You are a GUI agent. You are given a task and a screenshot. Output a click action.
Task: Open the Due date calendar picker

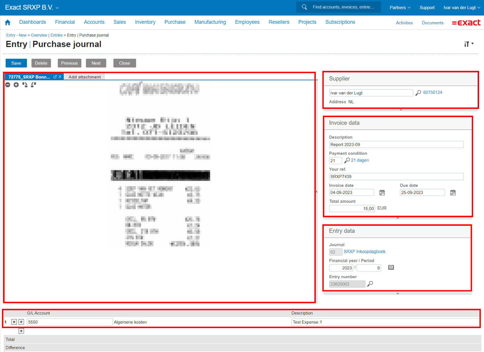453,192
